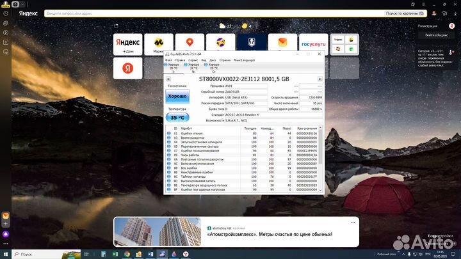Expand the system tray hidden icons chevron
This screenshot has height=259, width=461.
tap(403, 255)
